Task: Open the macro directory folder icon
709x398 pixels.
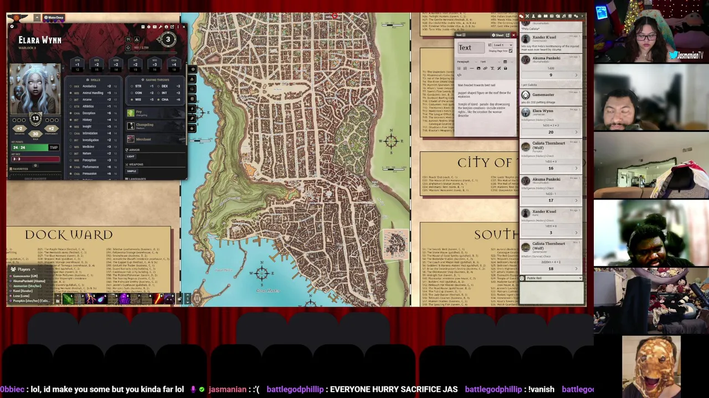Action: click(x=58, y=301)
